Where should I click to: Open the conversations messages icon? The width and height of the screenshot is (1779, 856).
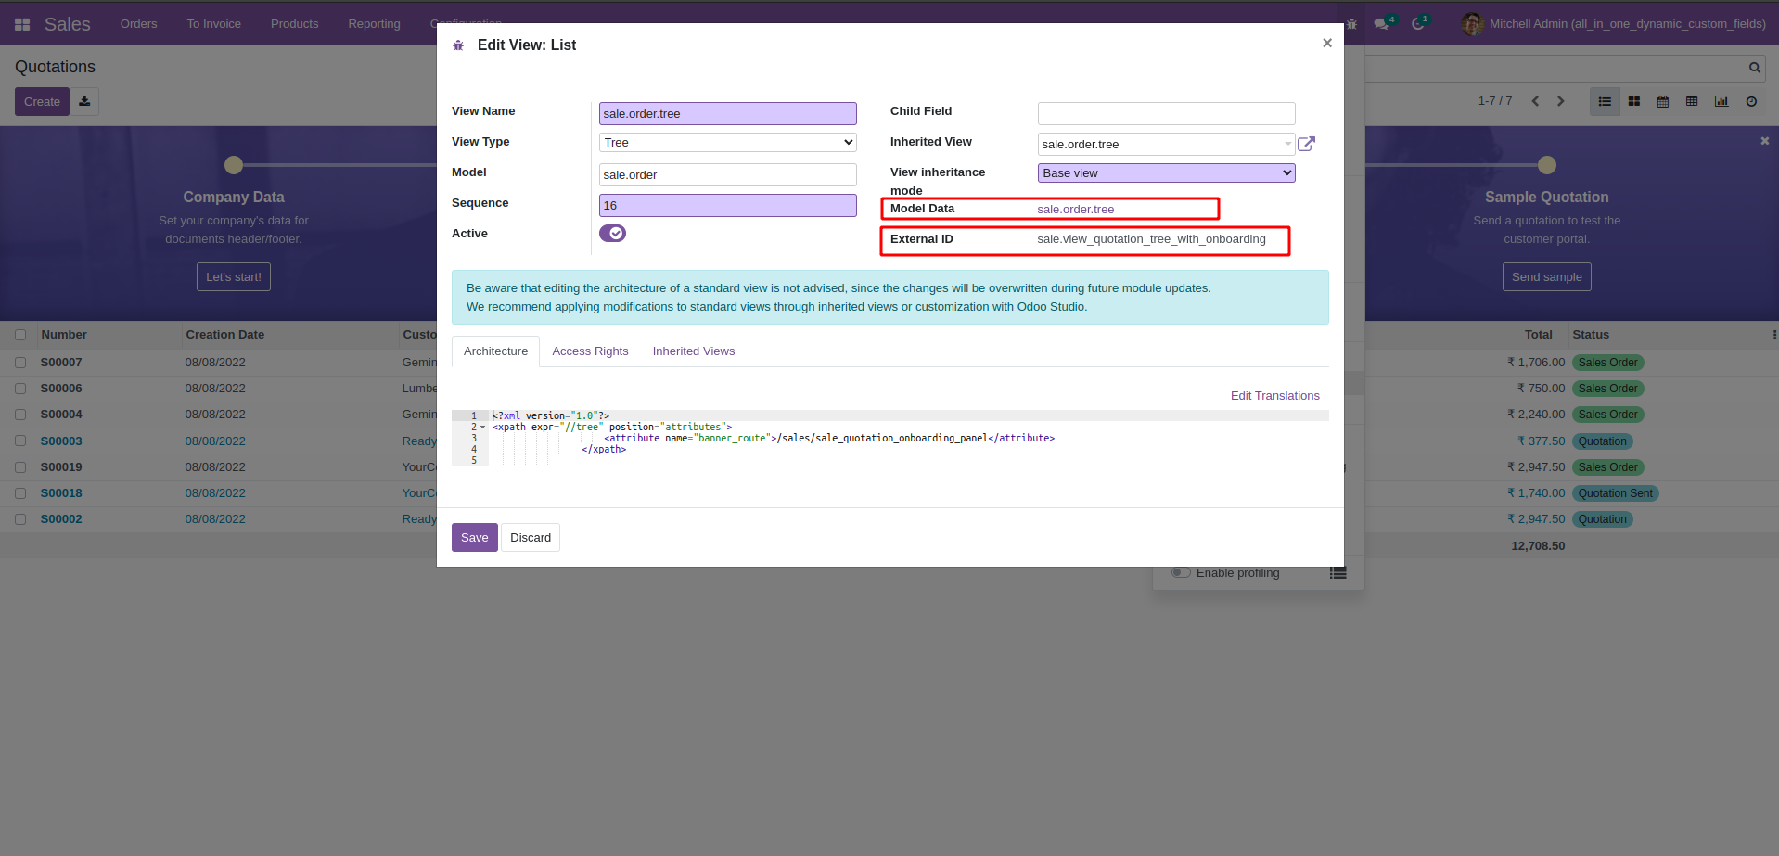point(1381,23)
